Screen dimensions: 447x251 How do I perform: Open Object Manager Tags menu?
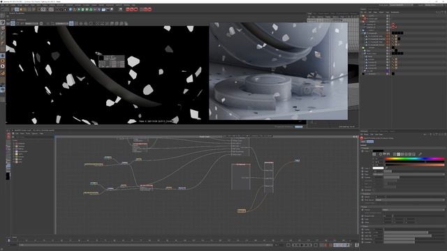coord(387,13)
